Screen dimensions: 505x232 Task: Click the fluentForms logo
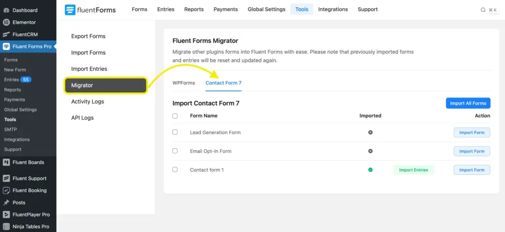point(90,10)
